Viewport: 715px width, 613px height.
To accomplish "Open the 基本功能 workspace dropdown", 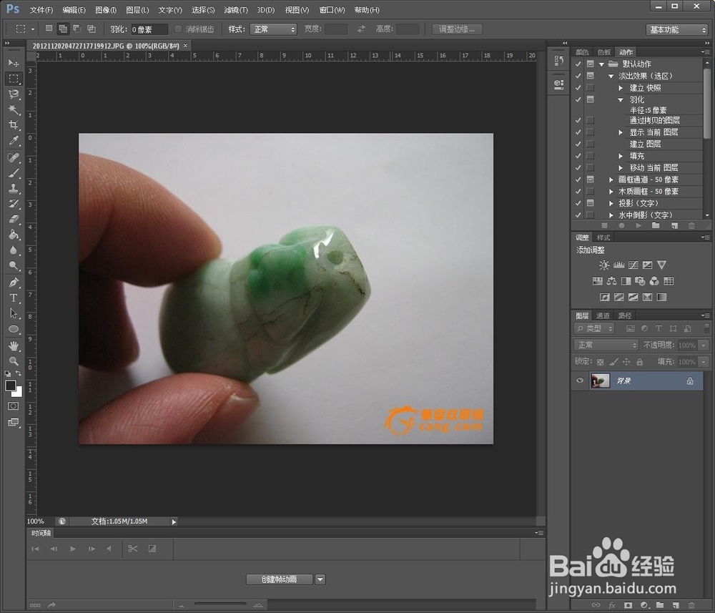I will point(676,29).
